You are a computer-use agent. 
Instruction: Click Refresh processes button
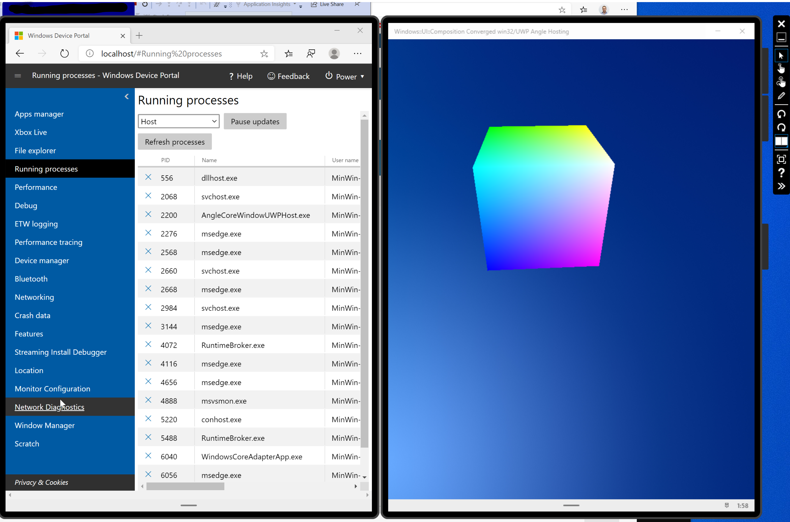[x=175, y=142]
